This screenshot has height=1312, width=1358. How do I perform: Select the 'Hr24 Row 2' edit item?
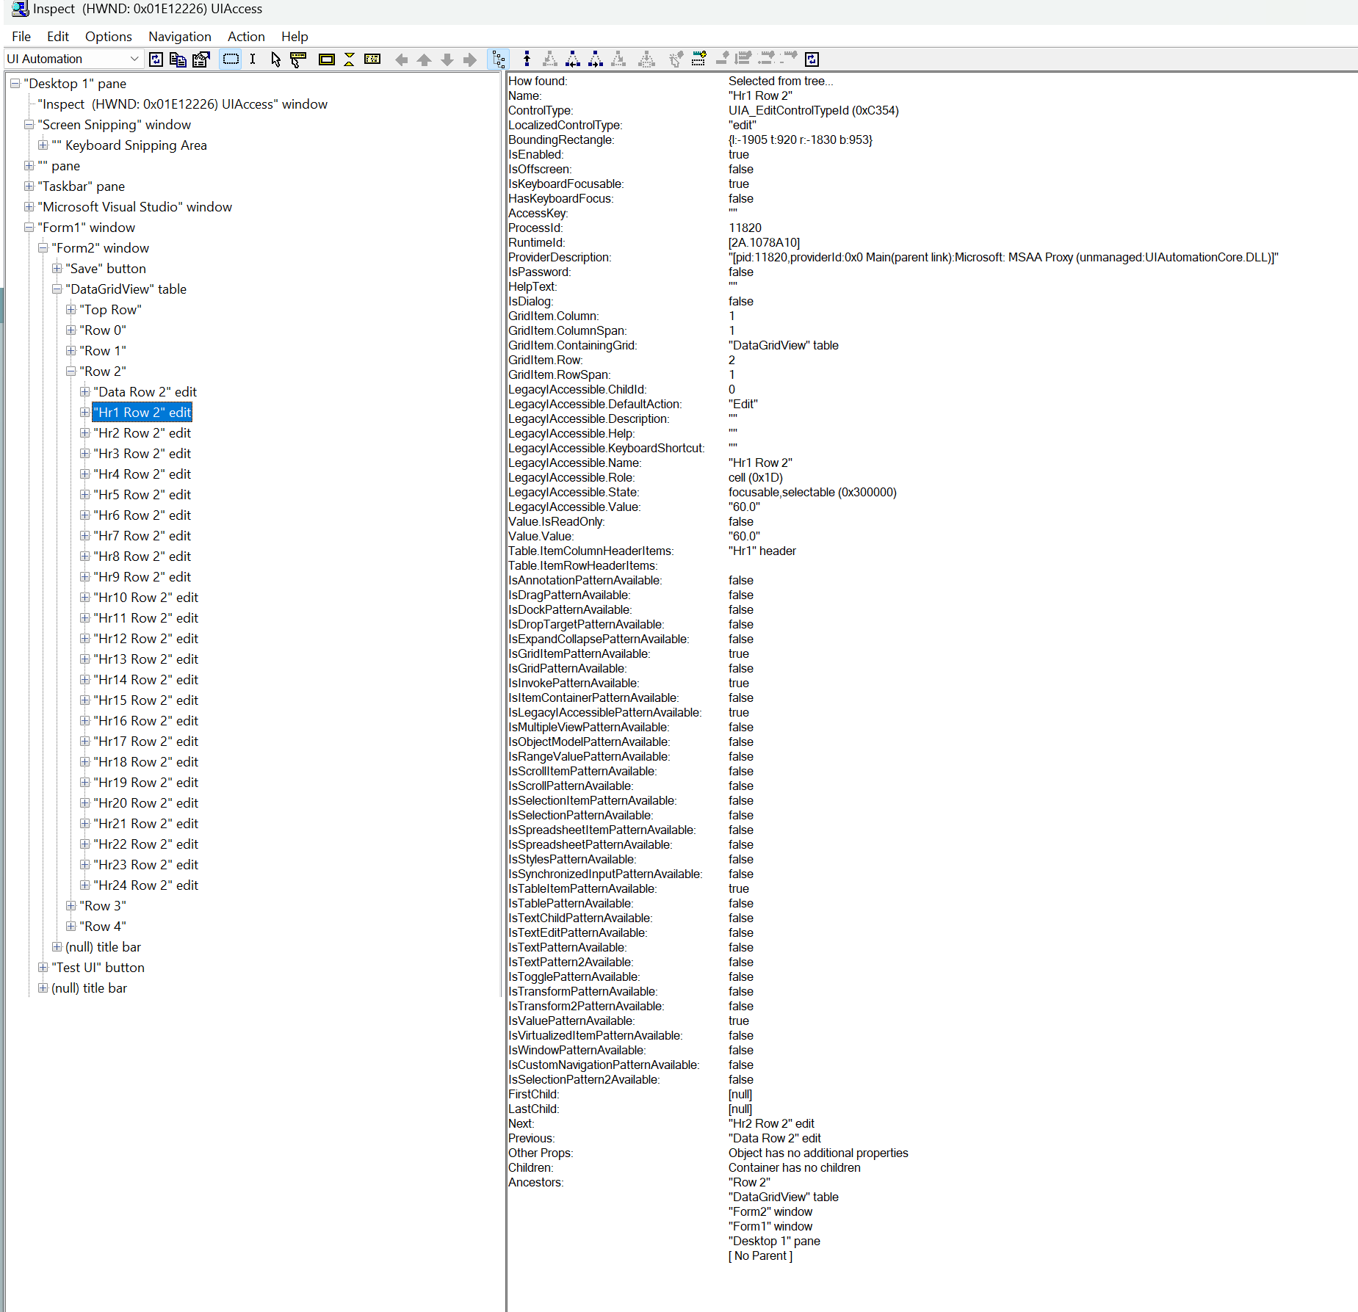point(145,885)
